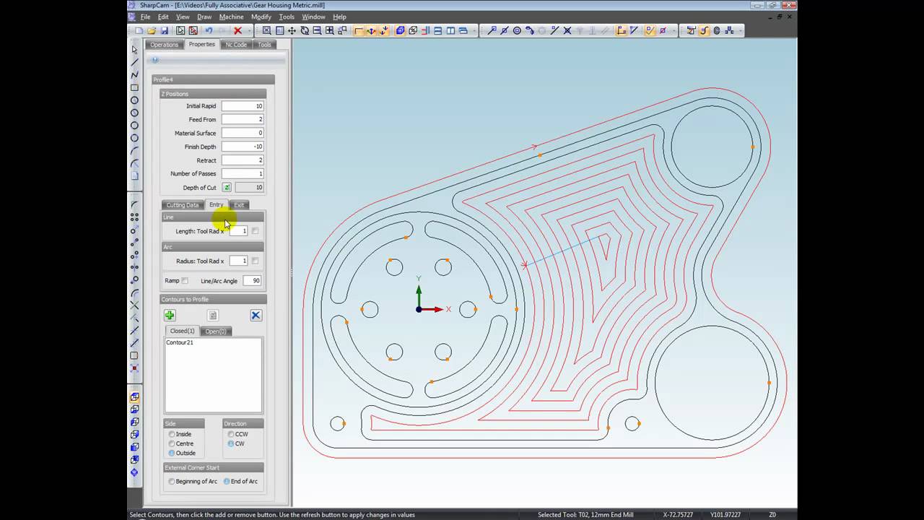Image resolution: width=924 pixels, height=520 pixels.
Task: Toggle the Ramp checkbox
Action: (x=185, y=280)
